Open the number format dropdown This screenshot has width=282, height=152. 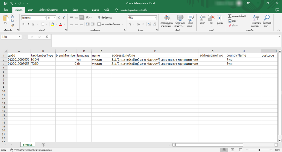click(155, 18)
